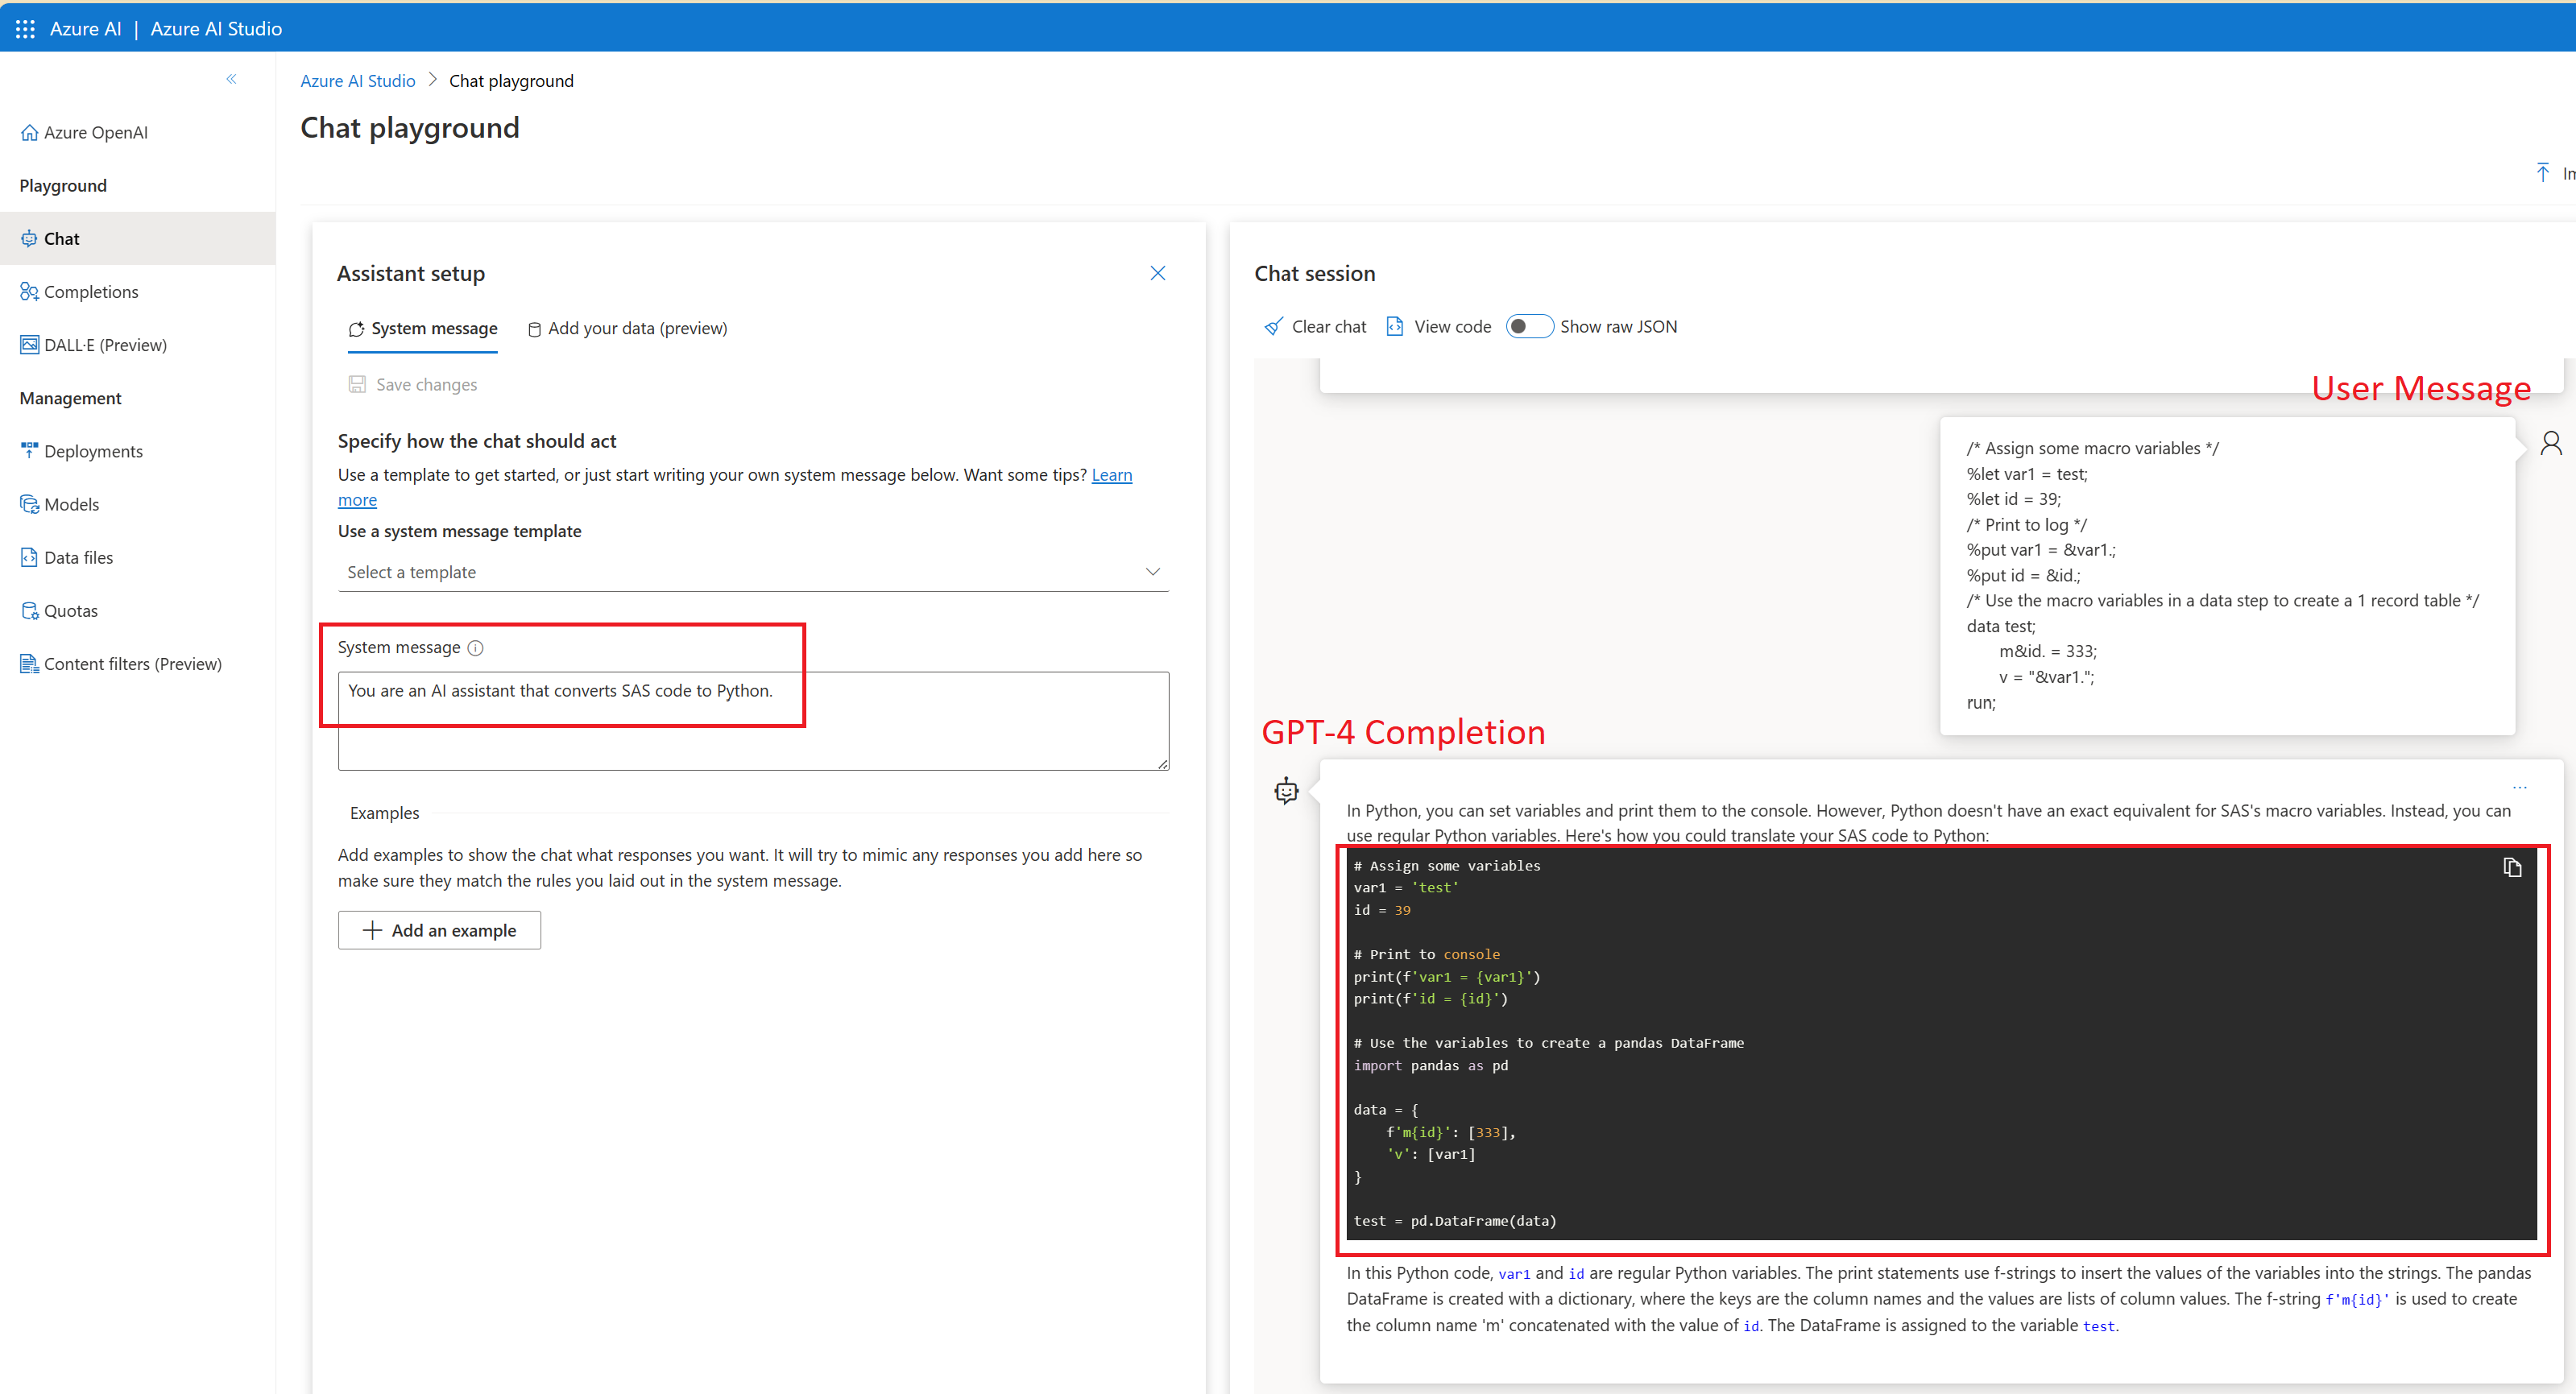Open the Azure app launcher grid icon

(x=25, y=29)
